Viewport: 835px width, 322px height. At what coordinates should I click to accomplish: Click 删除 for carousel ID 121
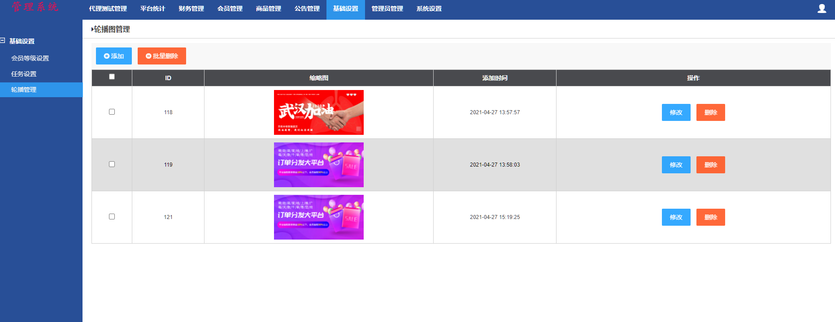pos(710,217)
